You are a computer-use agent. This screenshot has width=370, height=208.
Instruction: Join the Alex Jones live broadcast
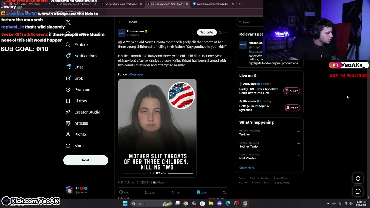[x=292, y=91]
